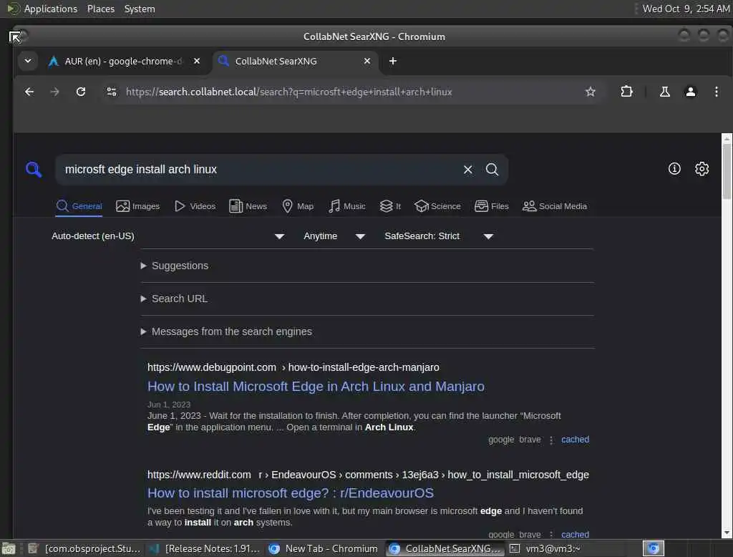This screenshot has height=557, width=733.
Task: Expand Messages from the search engines
Action: [226, 331]
